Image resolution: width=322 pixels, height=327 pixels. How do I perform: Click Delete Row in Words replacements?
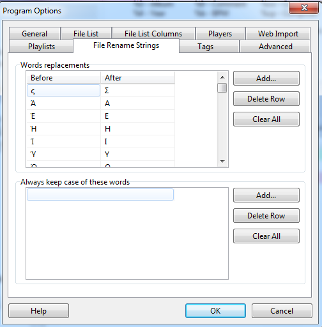(x=266, y=99)
